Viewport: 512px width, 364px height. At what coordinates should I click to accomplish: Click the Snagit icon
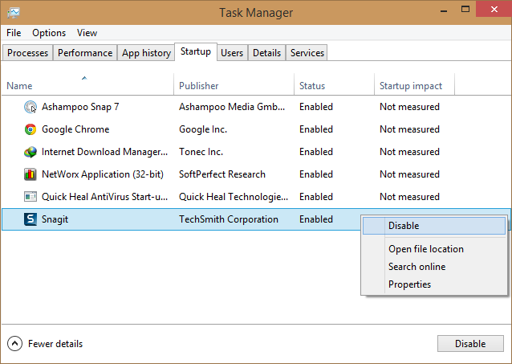[x=30, y=219]
